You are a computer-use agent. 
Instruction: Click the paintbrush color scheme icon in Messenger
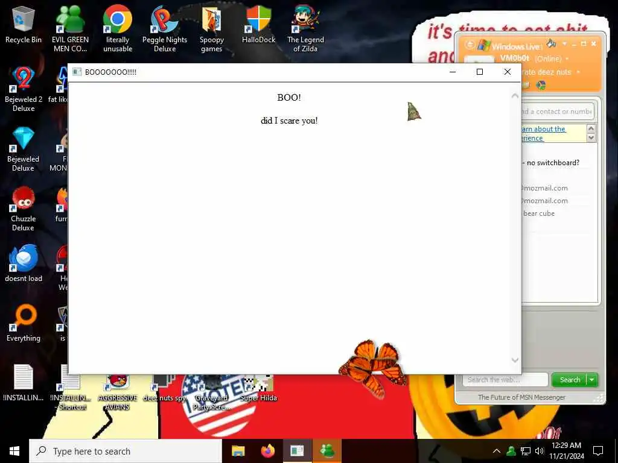[552, 43]
